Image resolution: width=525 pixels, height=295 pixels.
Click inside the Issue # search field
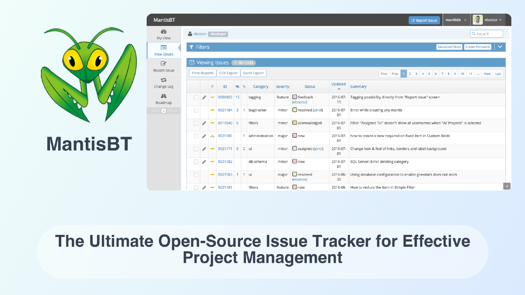(488, 34)
